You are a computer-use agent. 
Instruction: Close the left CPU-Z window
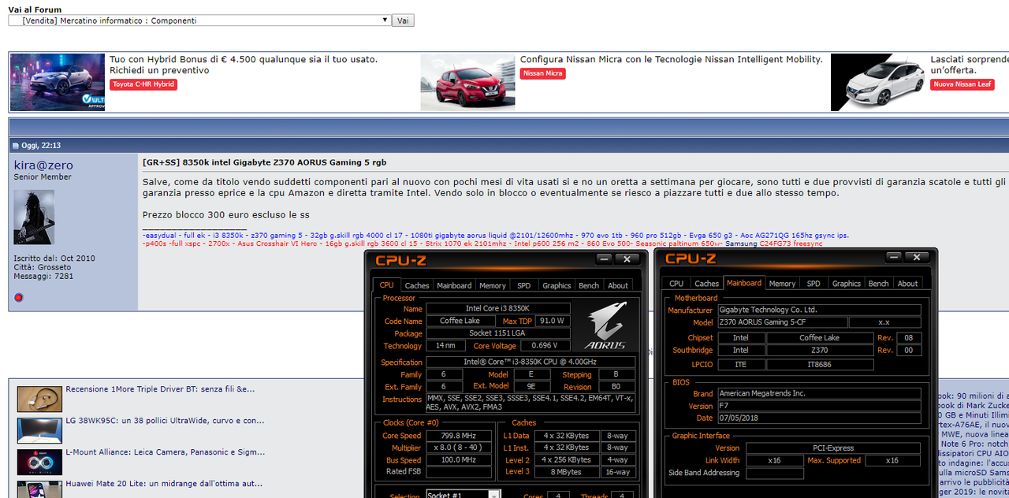coord(627,258)
